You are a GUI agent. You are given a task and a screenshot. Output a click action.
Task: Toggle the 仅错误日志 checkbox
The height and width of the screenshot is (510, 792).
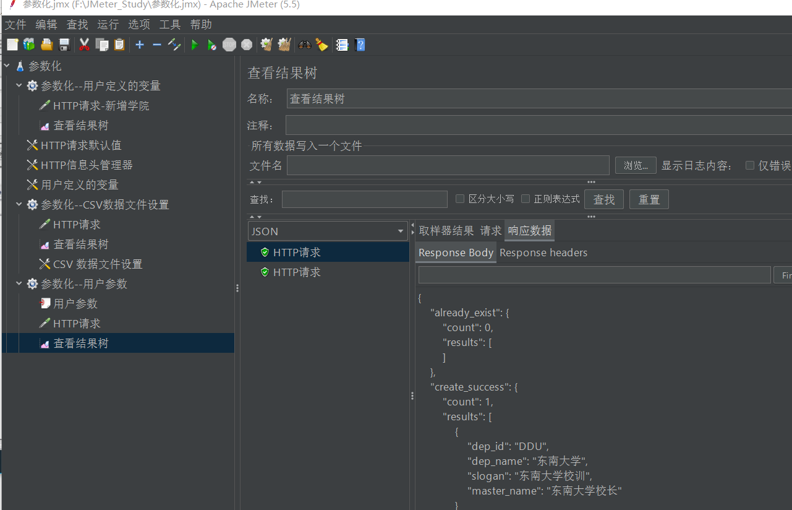[x=750, y=165]
